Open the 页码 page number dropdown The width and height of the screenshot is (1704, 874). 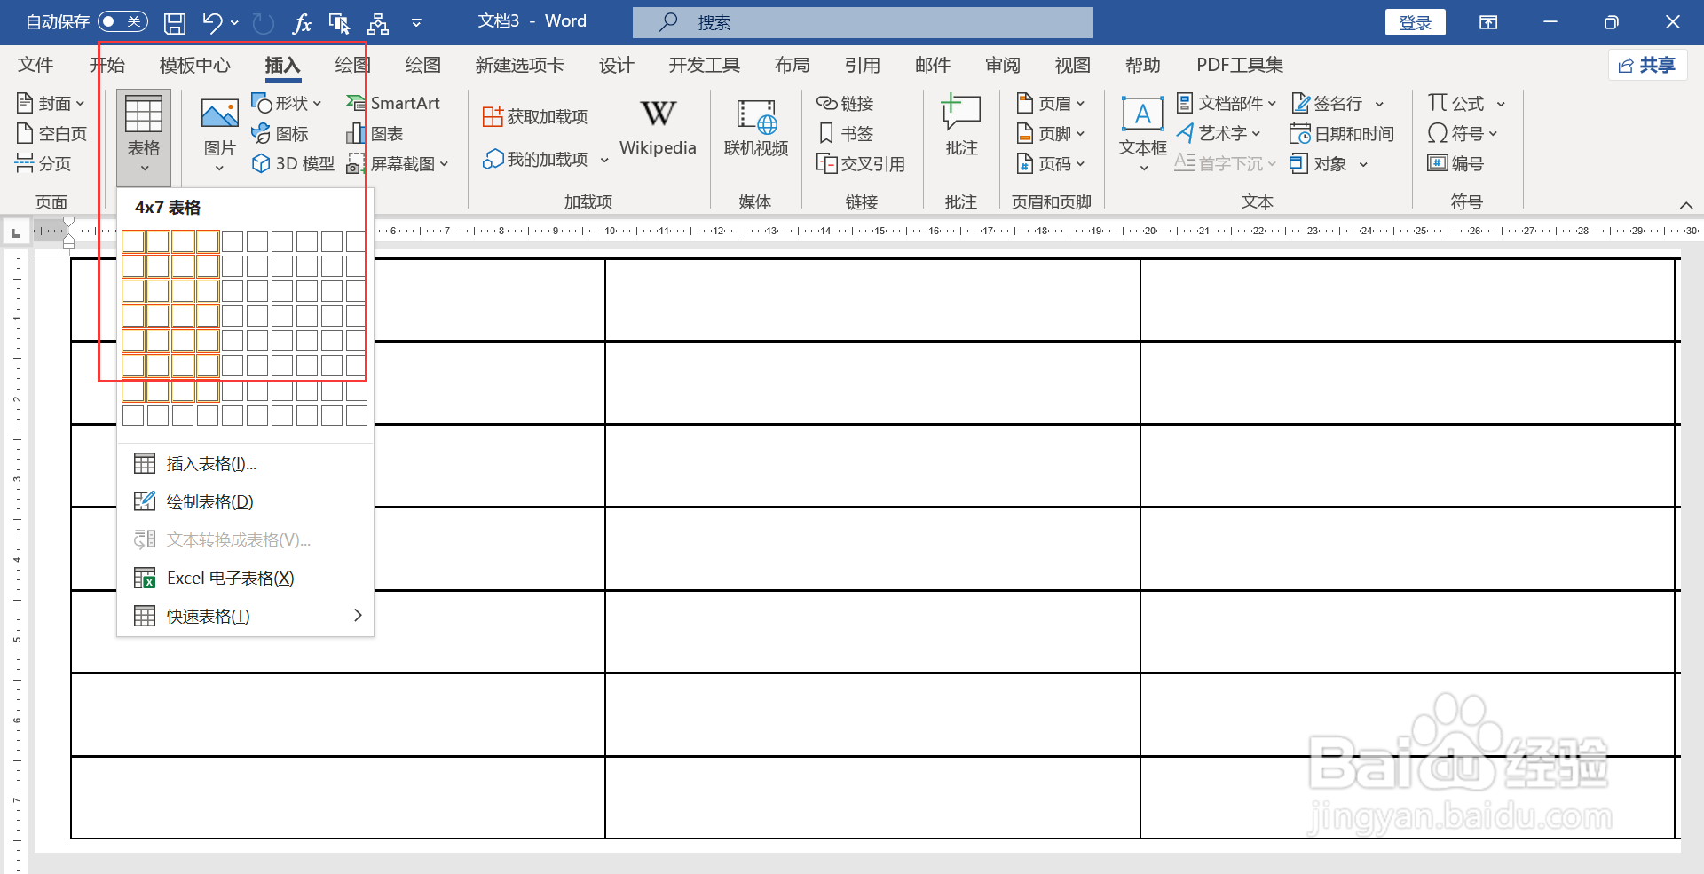click(x=1051, y=164)
